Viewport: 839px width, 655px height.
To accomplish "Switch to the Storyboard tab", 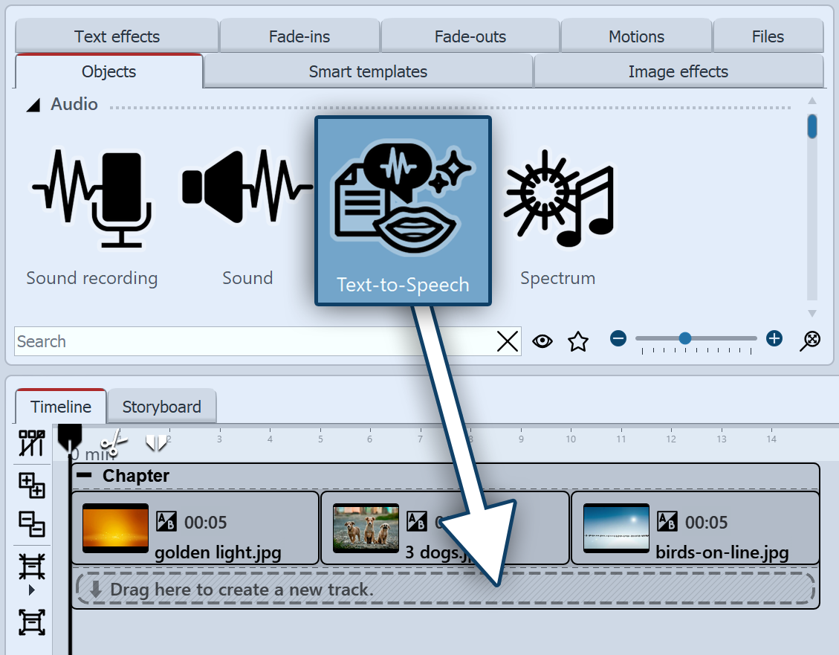I will [161, 407].
